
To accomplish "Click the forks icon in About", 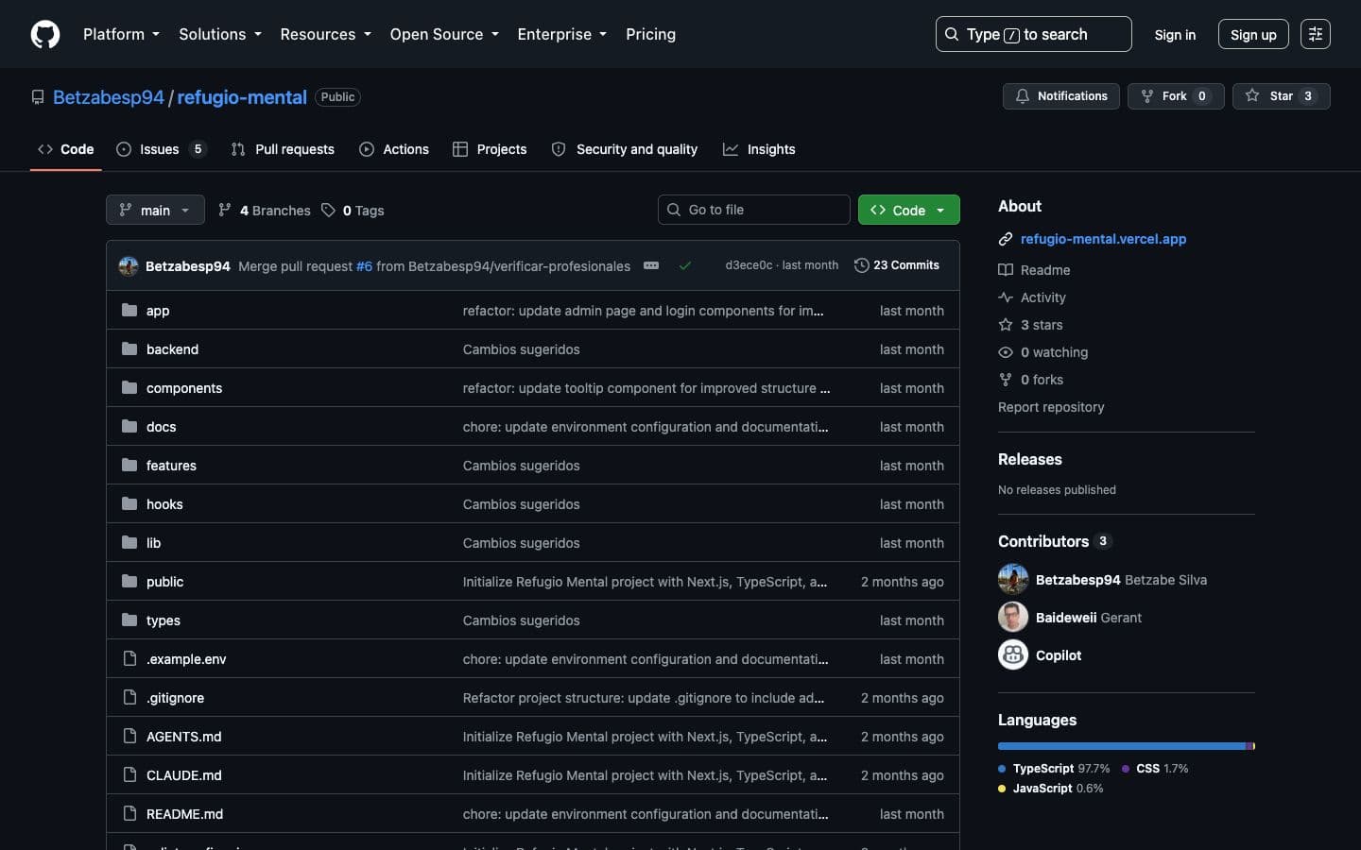I will click(x=1006, y=380).
